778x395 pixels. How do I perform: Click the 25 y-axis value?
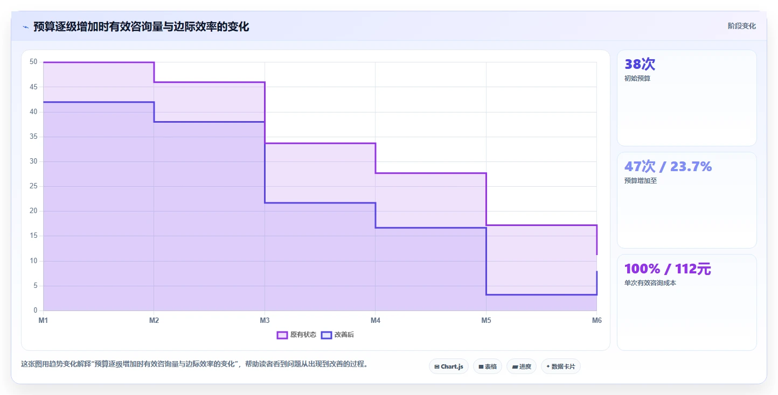[33, 186]
